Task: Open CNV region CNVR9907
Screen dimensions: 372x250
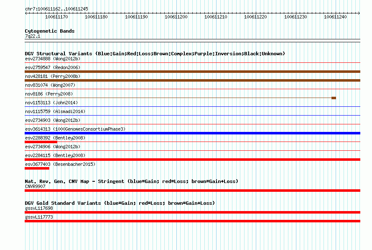Action: tap(35, 186)
